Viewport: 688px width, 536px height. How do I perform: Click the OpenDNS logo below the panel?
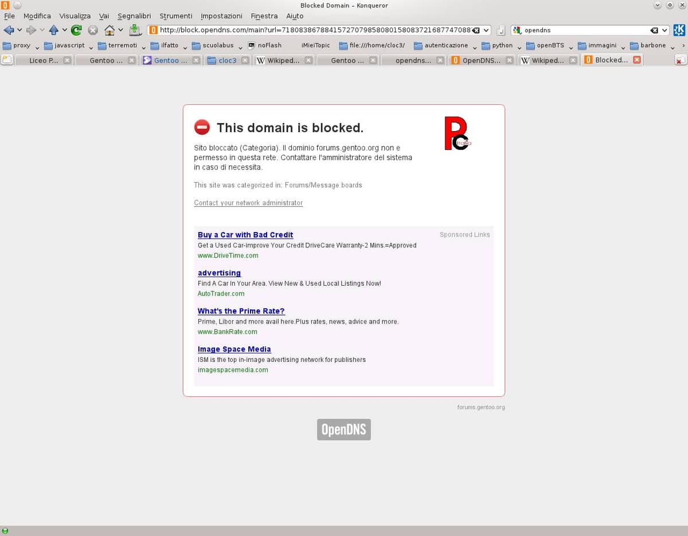344,429
